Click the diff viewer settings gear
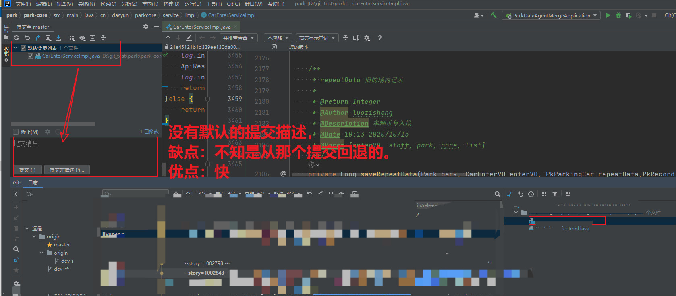 click(367, 38)
